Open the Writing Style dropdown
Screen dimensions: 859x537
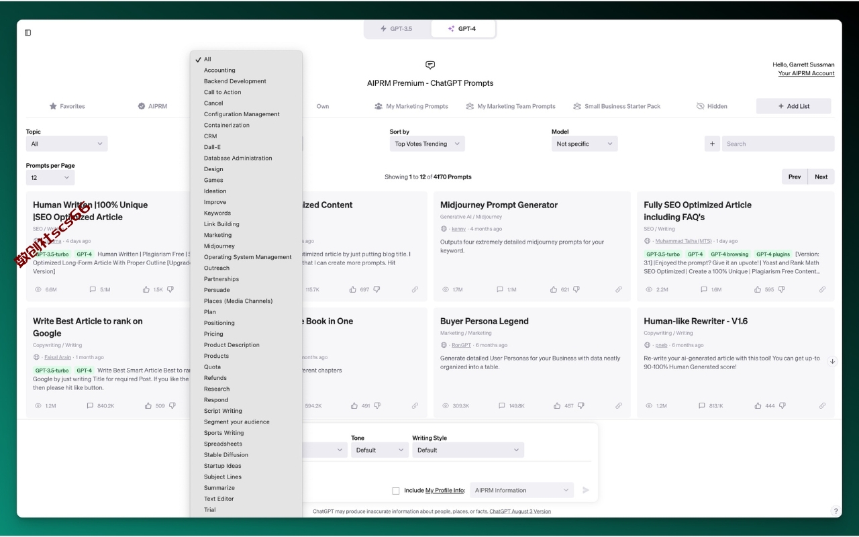point(468,450)
